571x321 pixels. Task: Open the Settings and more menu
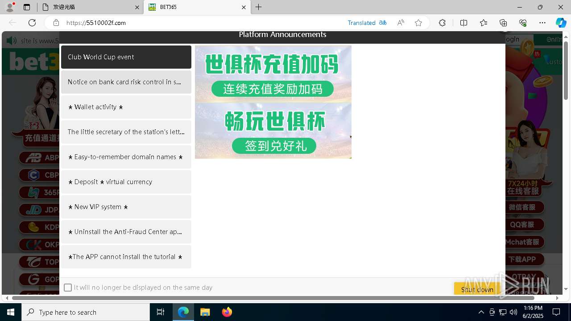click(x=542, y=23)
